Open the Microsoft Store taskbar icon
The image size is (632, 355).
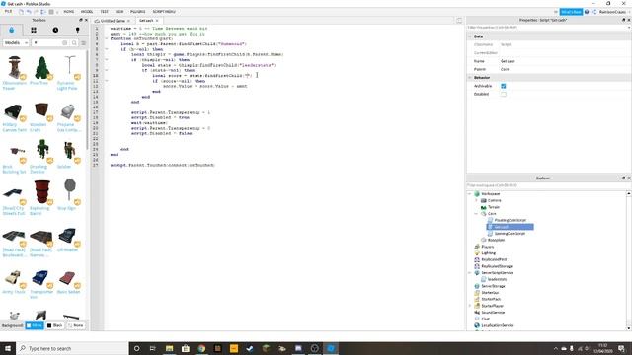click(186, 348)
